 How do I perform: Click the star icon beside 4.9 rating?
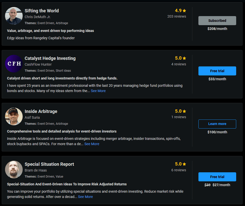tap(184, 11)
